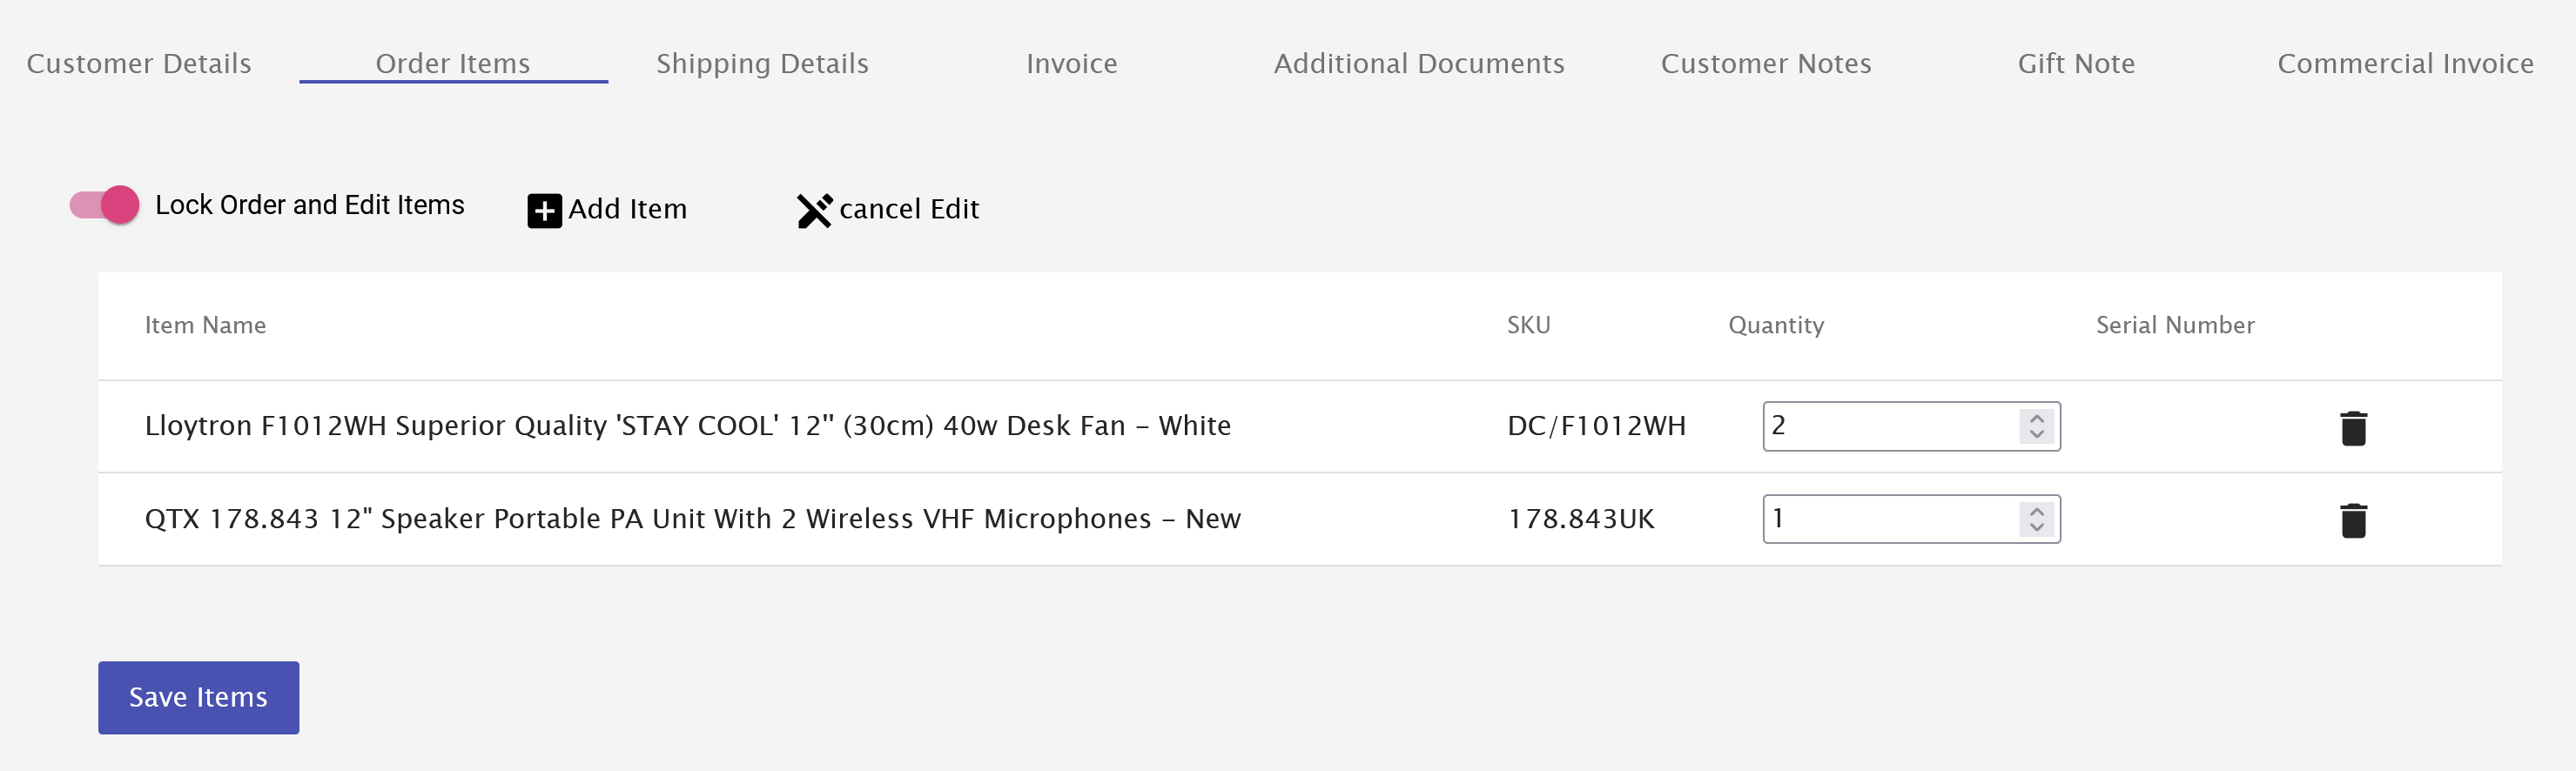Decrease quantity for 178.843UK item
2576x771 pixels.
(x=2036, y=527)
